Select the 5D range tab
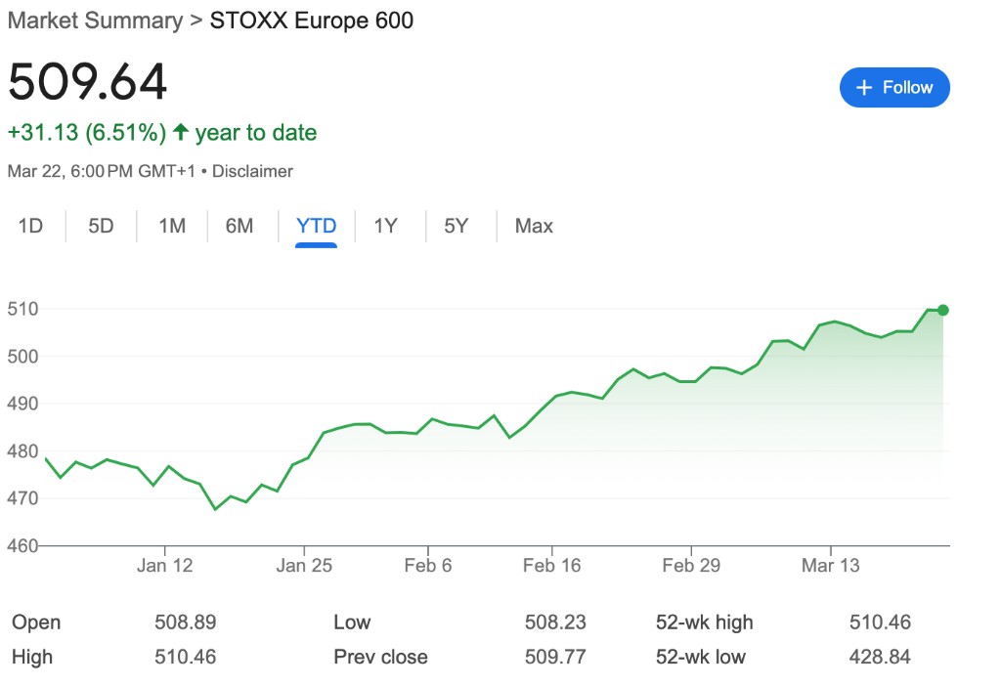The image size is (1001, 686). [x=101, y=226]
